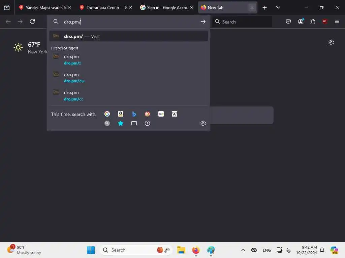Open Firefox View button

7,7
